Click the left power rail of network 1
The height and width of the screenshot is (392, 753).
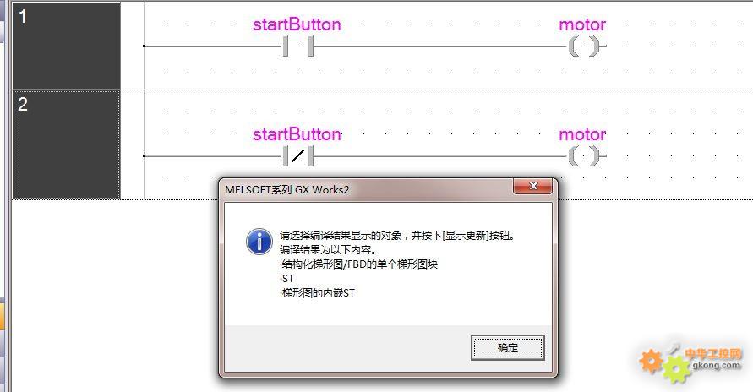(x=145, y=46)
